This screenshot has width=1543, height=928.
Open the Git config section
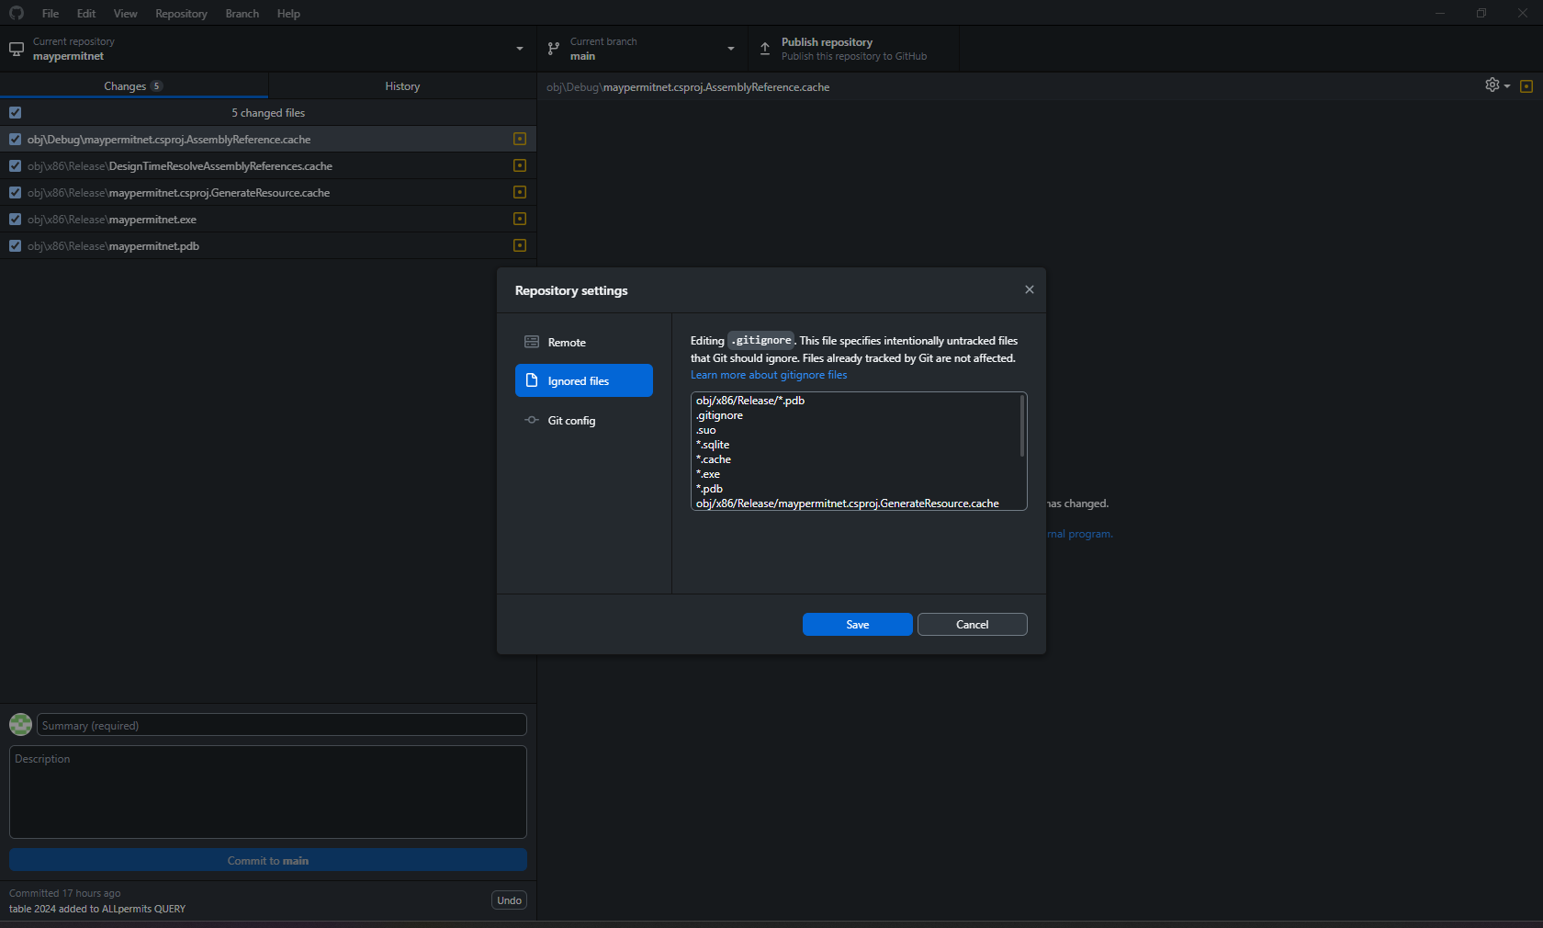tap(571, 420)
